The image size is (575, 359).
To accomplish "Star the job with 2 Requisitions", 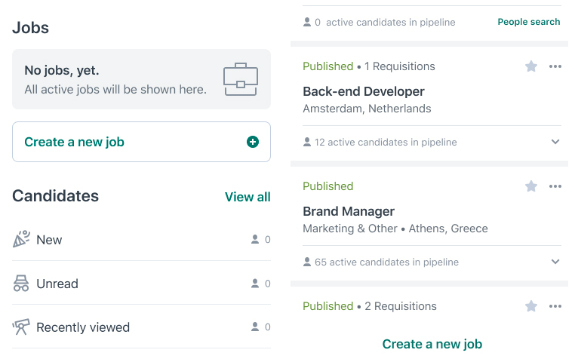I will (531, 306).
